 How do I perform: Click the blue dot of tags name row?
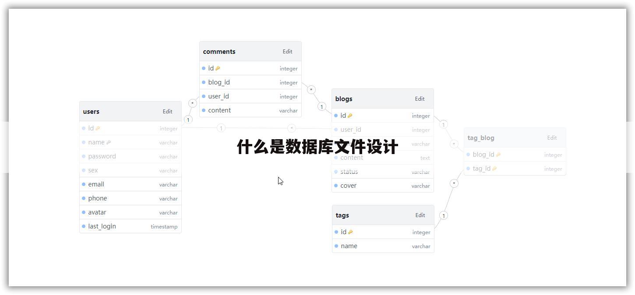336,246
